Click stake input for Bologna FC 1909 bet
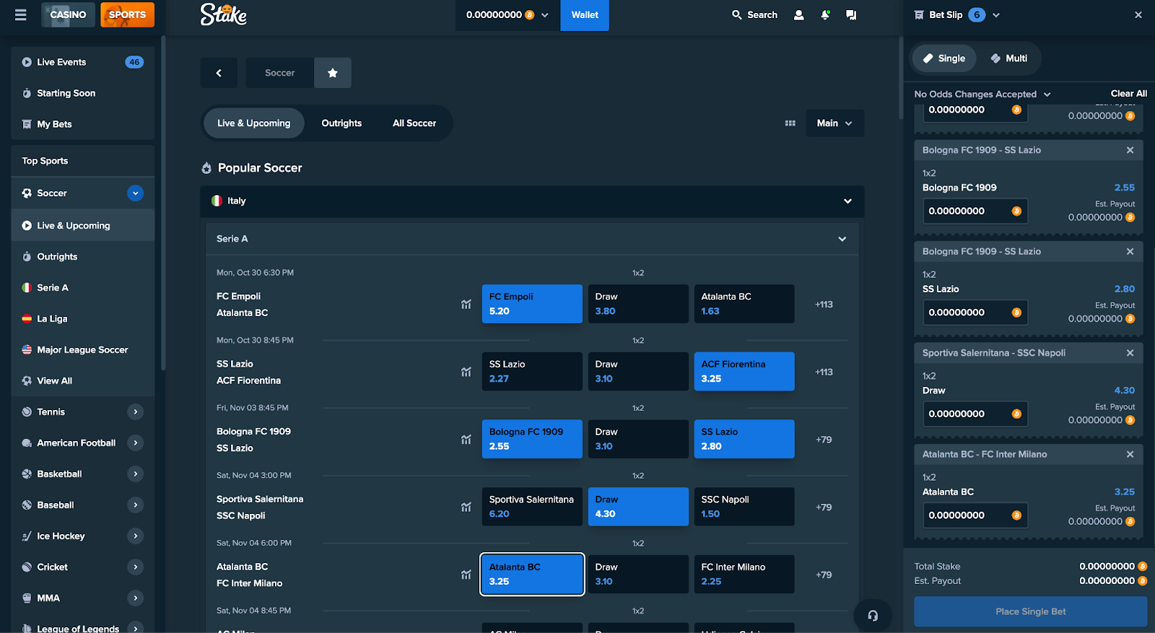1155x633 pixels. click(x=975, y=211)
